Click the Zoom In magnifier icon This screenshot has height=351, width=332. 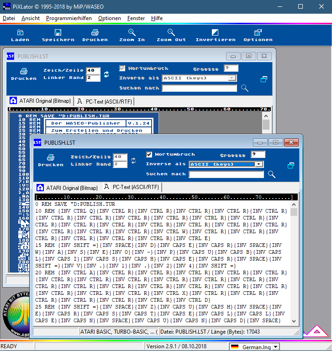click(132, 32)
